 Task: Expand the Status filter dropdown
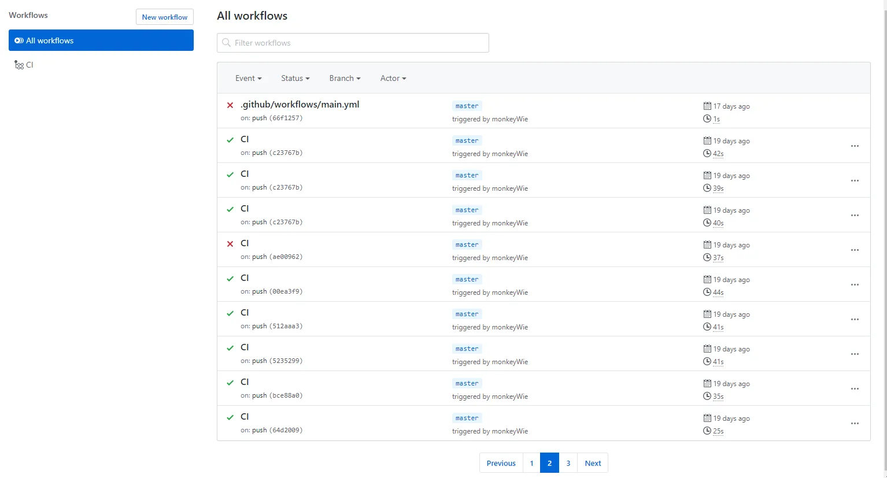click(295, 78)
